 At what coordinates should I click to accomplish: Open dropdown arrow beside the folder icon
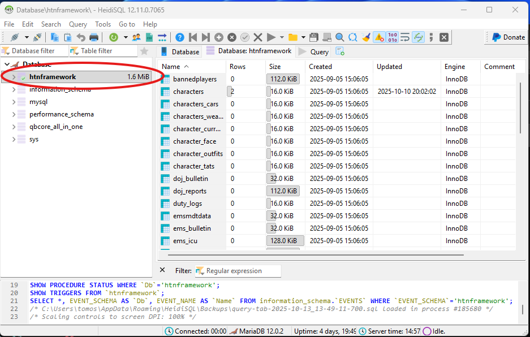[x=303, y=37]
